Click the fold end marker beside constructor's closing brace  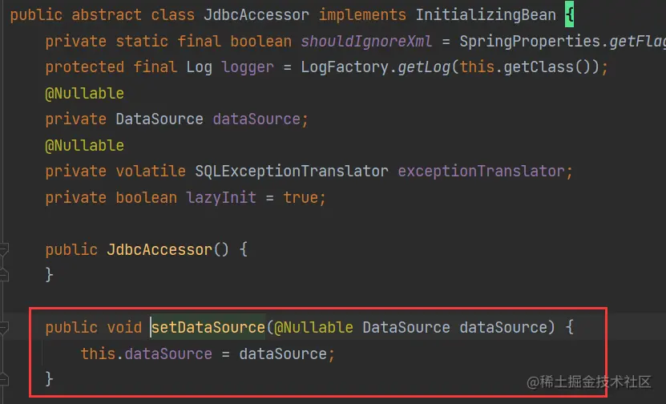[4, 275]
